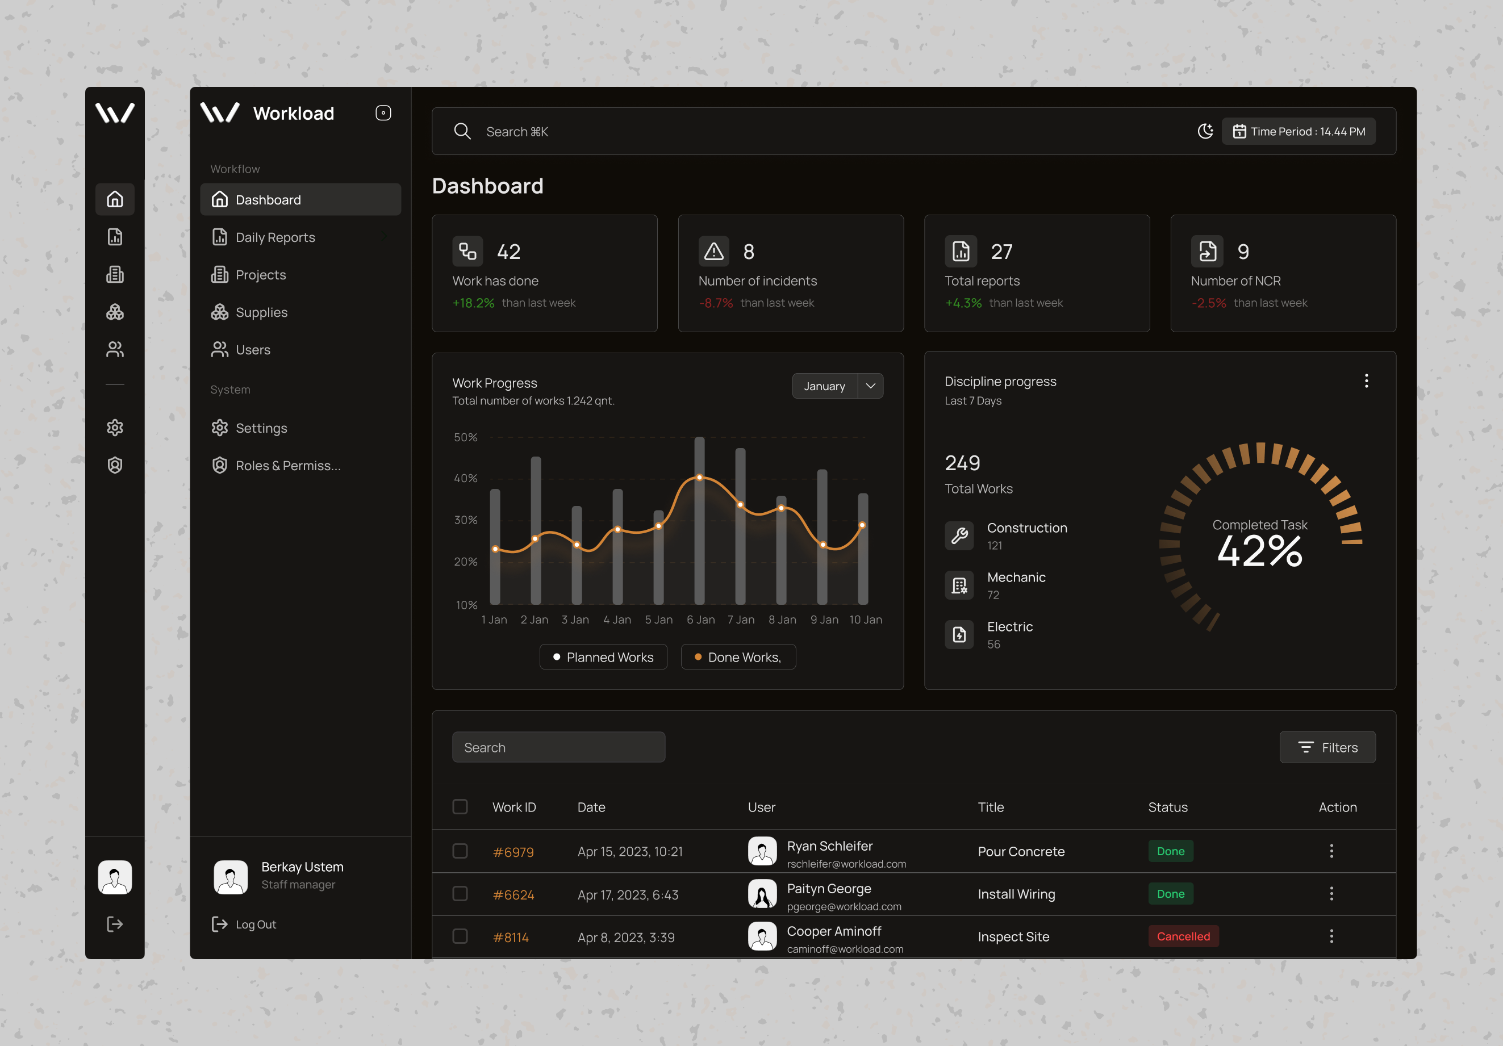Viewport: 1503px width, 1046px height.
Task: Open Settings in the System section
Action: tap(300, 428)
